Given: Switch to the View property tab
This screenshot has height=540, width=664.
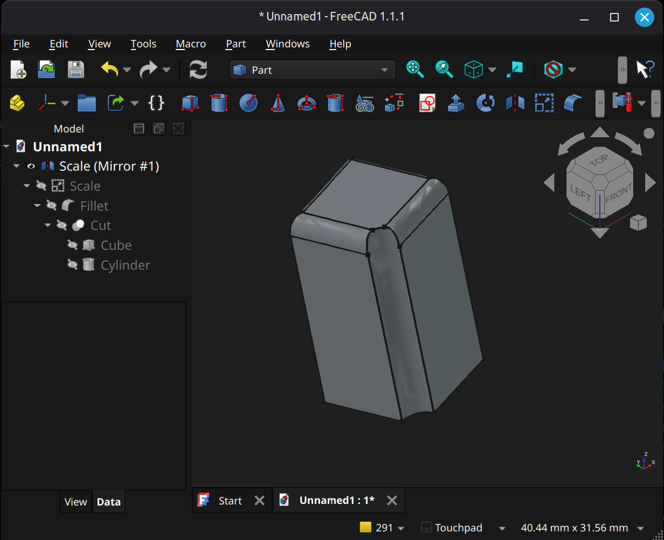Looking at the screenshot, I should [75, 502].
